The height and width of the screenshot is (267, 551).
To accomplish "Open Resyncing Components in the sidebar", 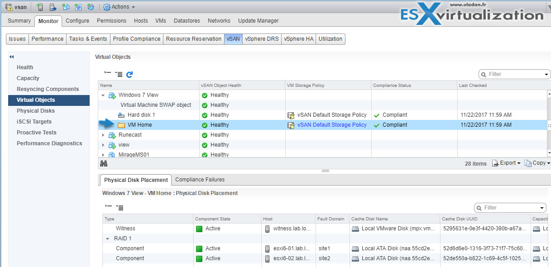I will (x=48, y=89).
